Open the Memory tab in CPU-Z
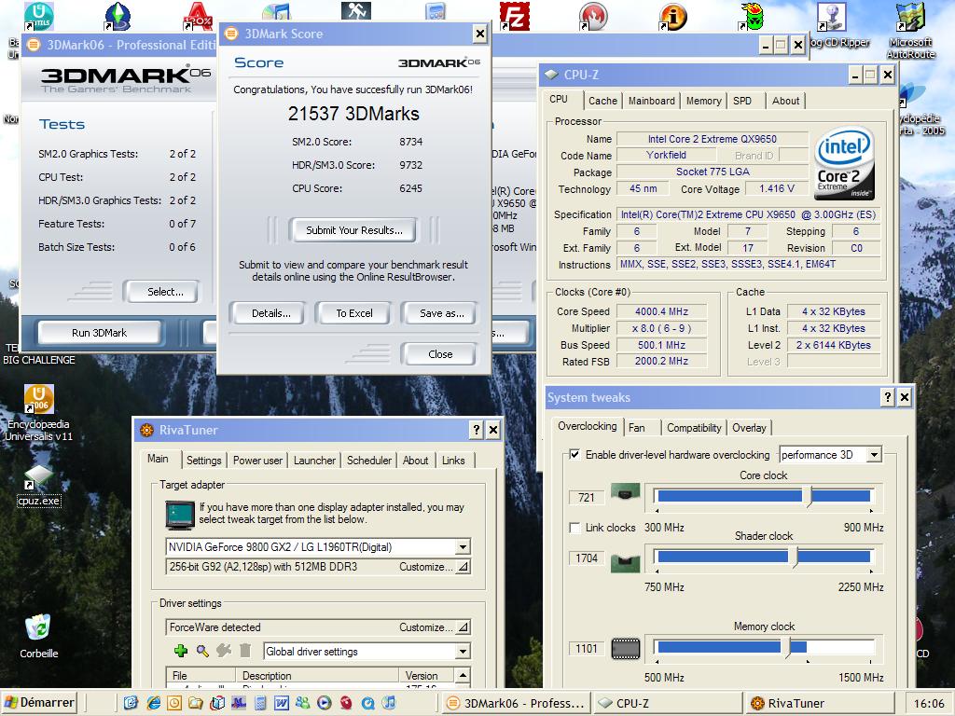955x716 pixels. [703, 101]
